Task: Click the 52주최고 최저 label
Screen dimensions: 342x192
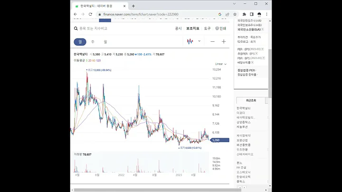Action: [x=246, y=41]
